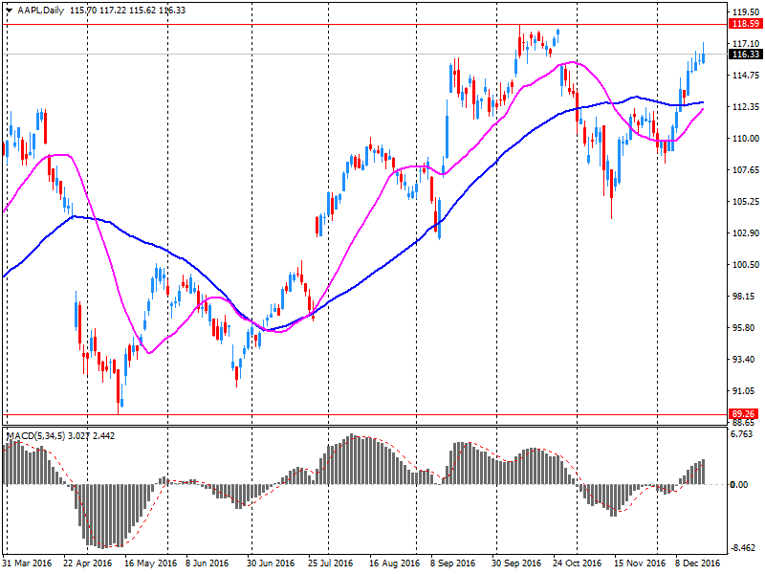Click the 93.40 price scale value
The width and height of the screenshot is (765, 574).
(744, 360)
